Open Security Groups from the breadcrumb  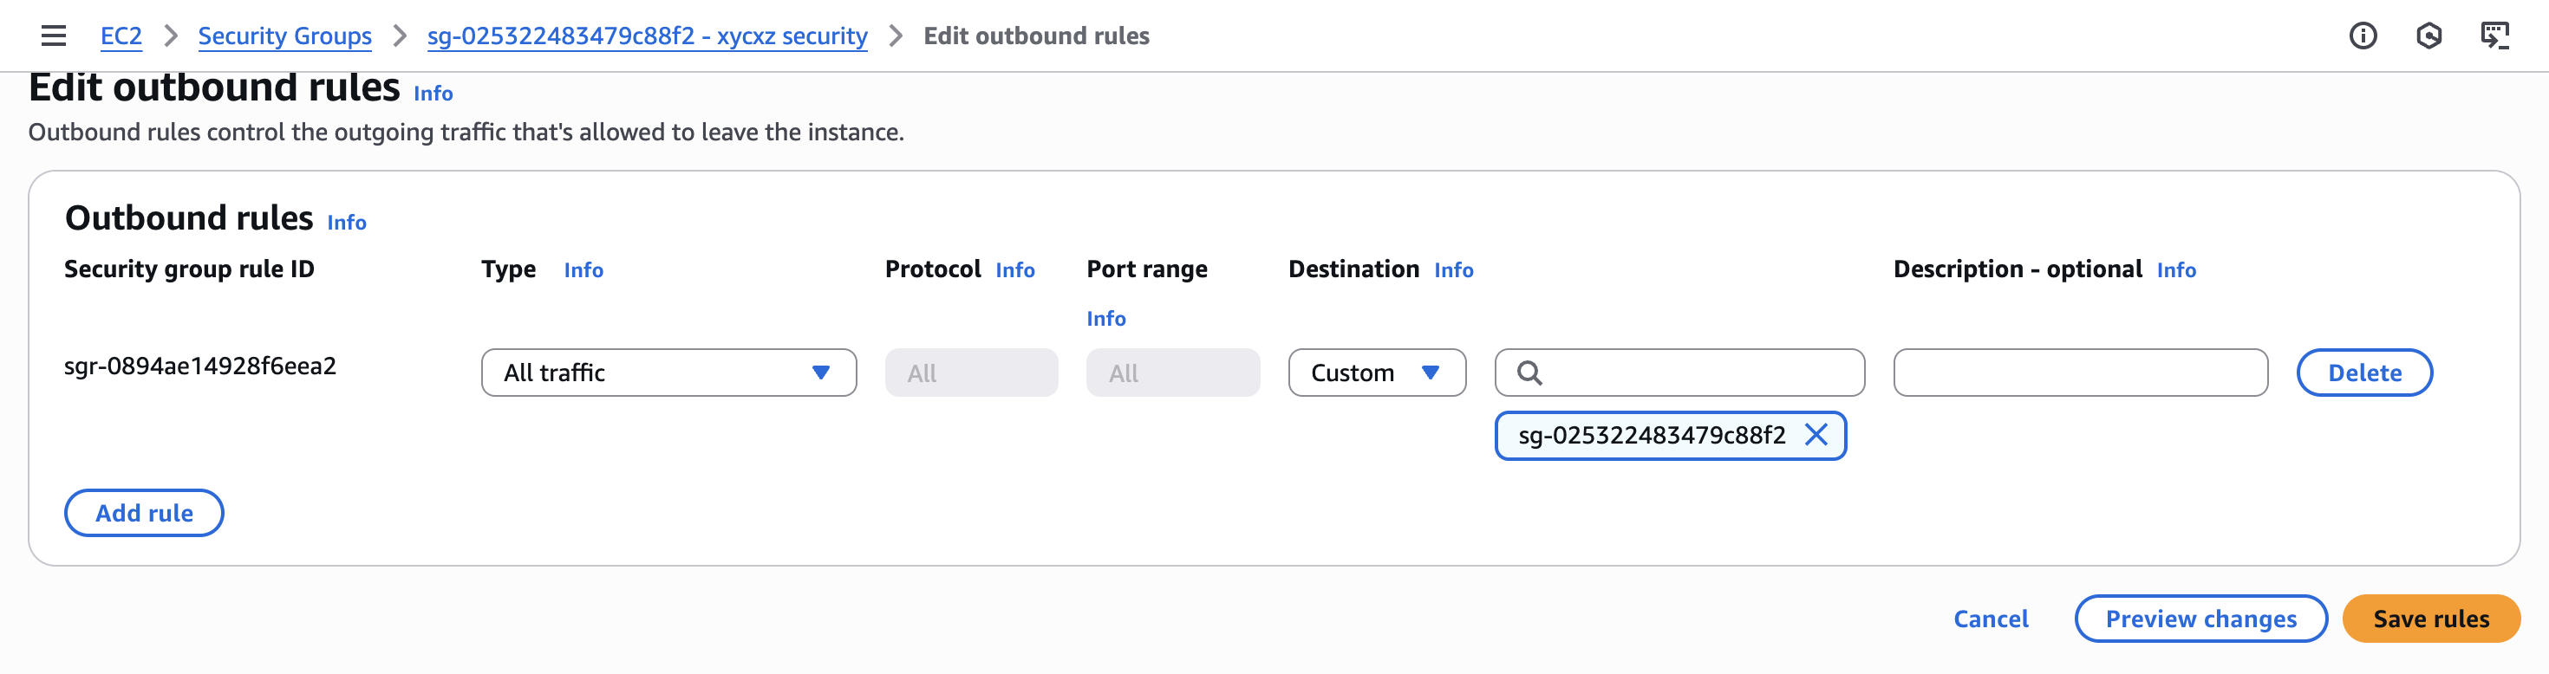[284, 36]
